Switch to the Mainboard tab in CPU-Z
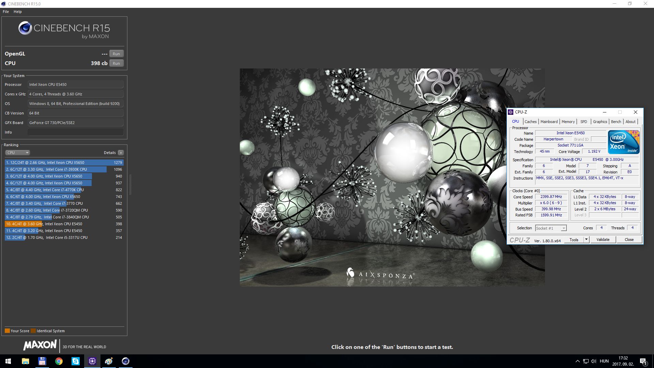 [x=549, y=122]
